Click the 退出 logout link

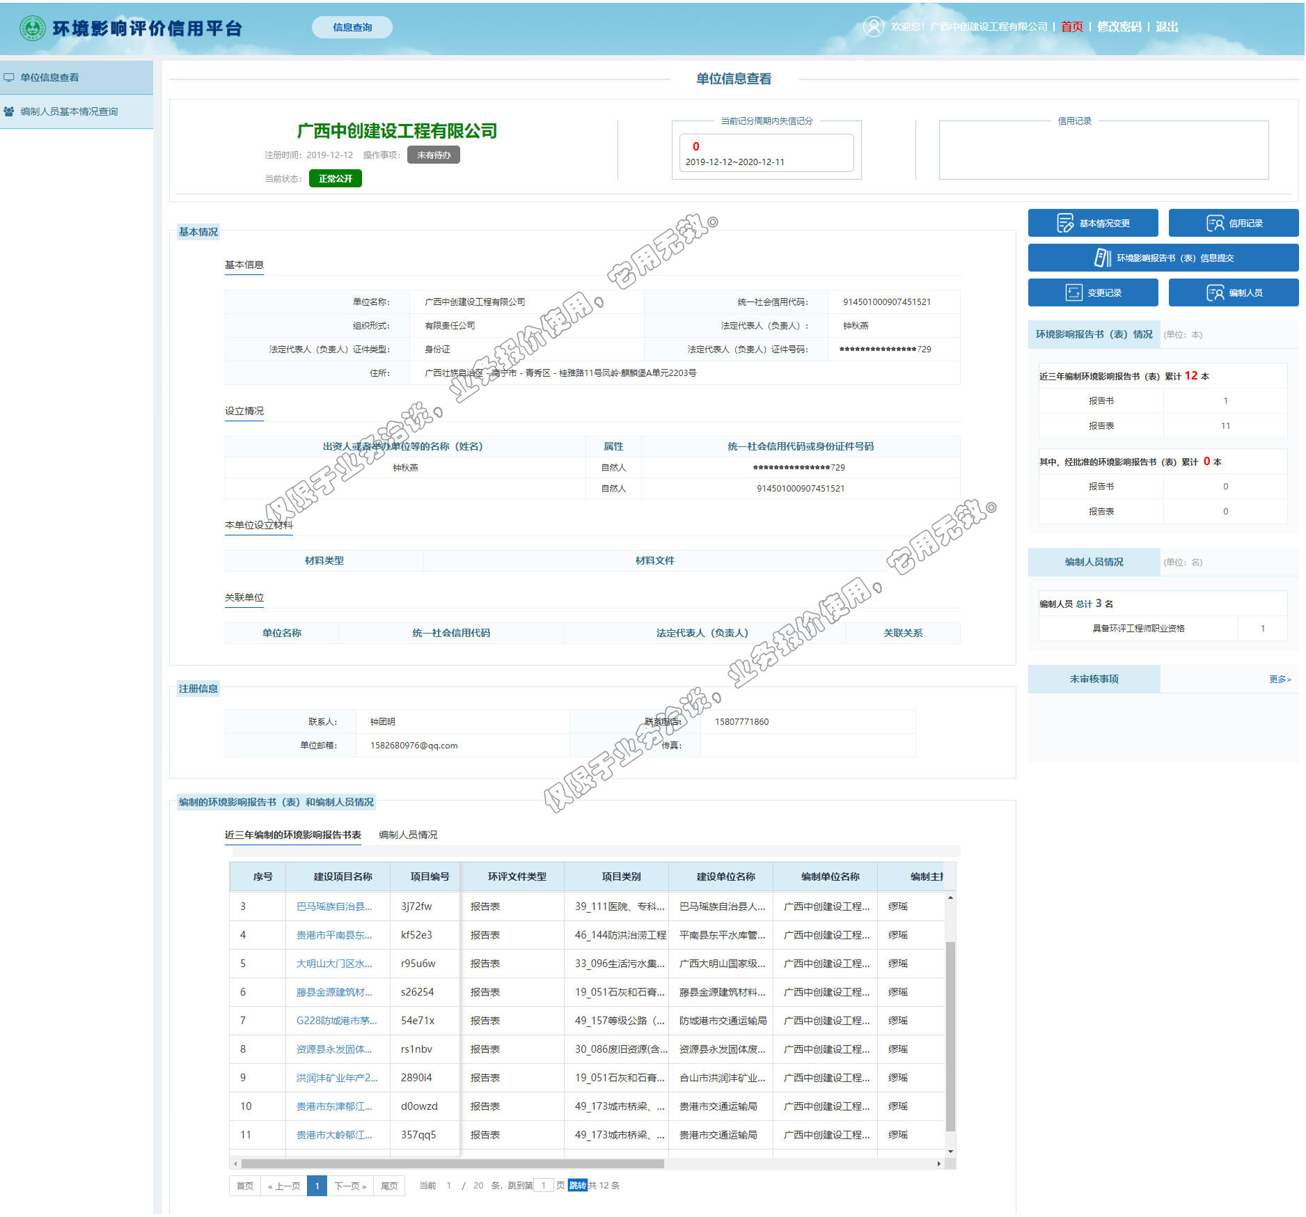pos(1167,26)
